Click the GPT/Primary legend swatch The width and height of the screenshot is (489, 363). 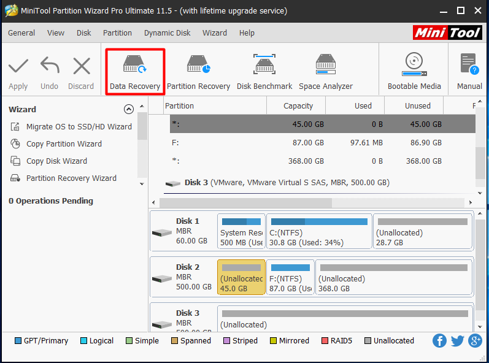pyautogui.click(x=18, y=340)
